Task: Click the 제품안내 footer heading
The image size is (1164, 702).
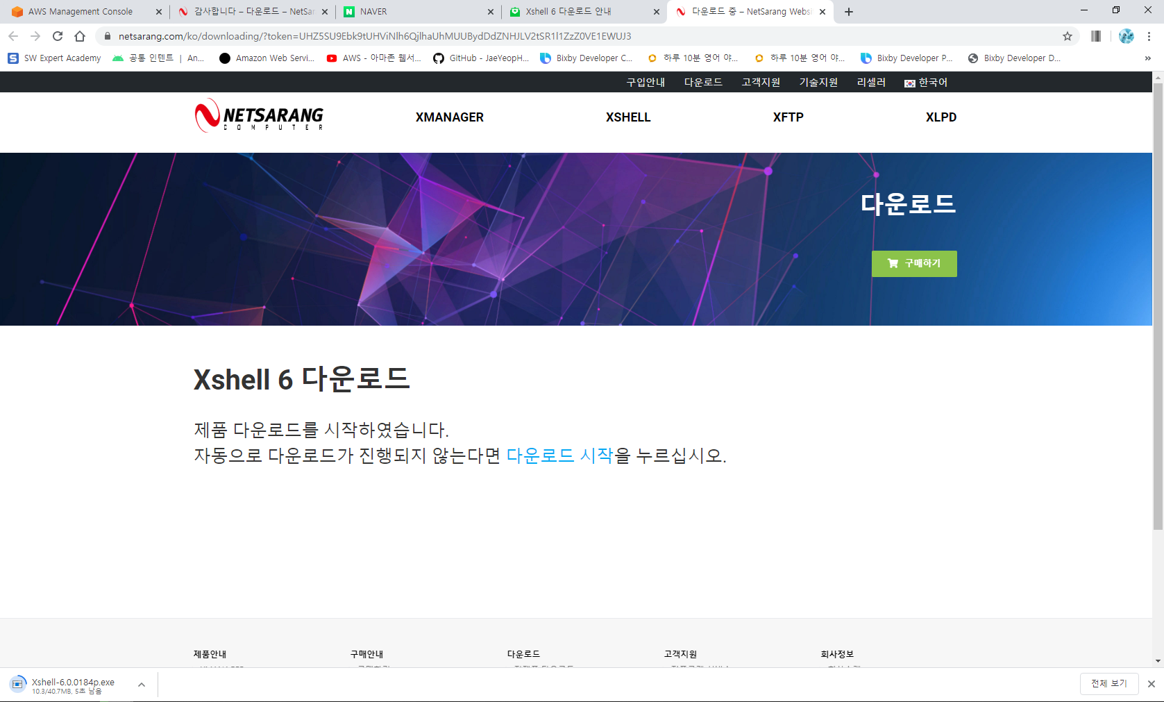Action: [x=210, y=654]
